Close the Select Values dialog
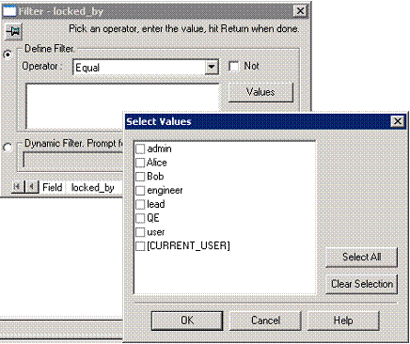The image size is (410, 344). 398,121
